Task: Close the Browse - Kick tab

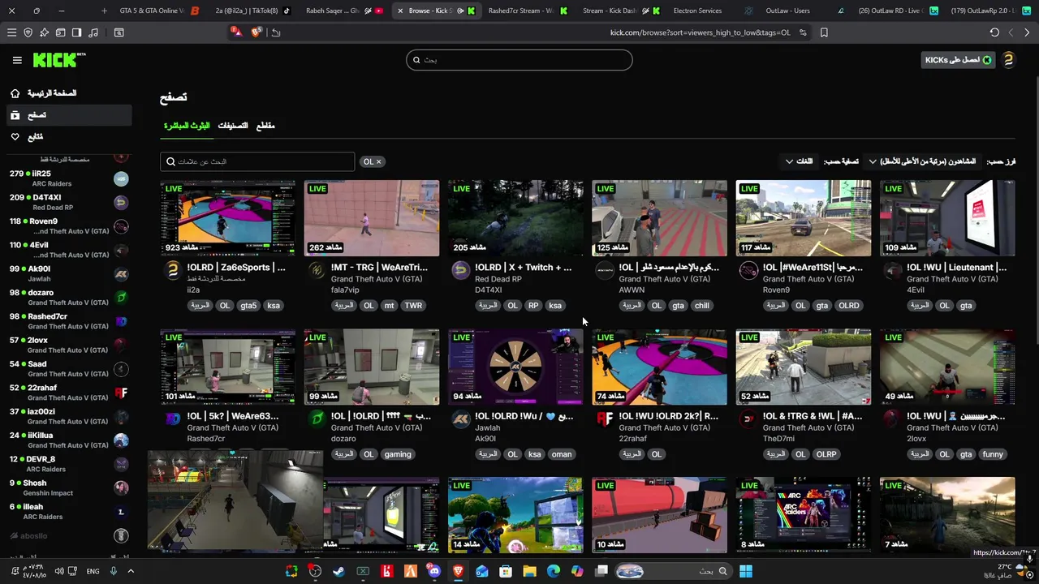Action: pos(399,11)
